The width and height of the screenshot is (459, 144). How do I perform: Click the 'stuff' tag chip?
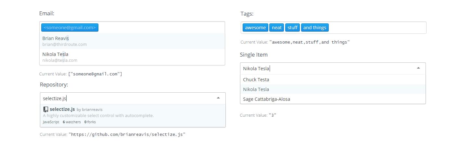pos(292,28)
